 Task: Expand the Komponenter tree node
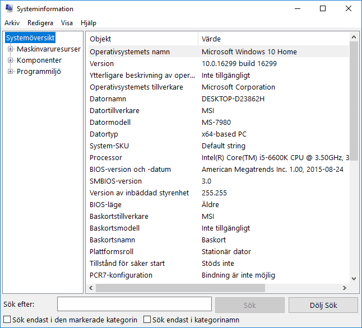(x=10, y=60)
